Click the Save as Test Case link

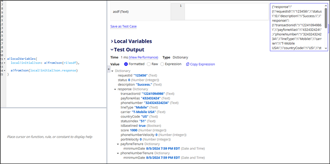click(123, 26)
